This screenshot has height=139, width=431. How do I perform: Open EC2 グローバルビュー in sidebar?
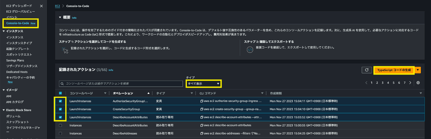tap(20, 12)
